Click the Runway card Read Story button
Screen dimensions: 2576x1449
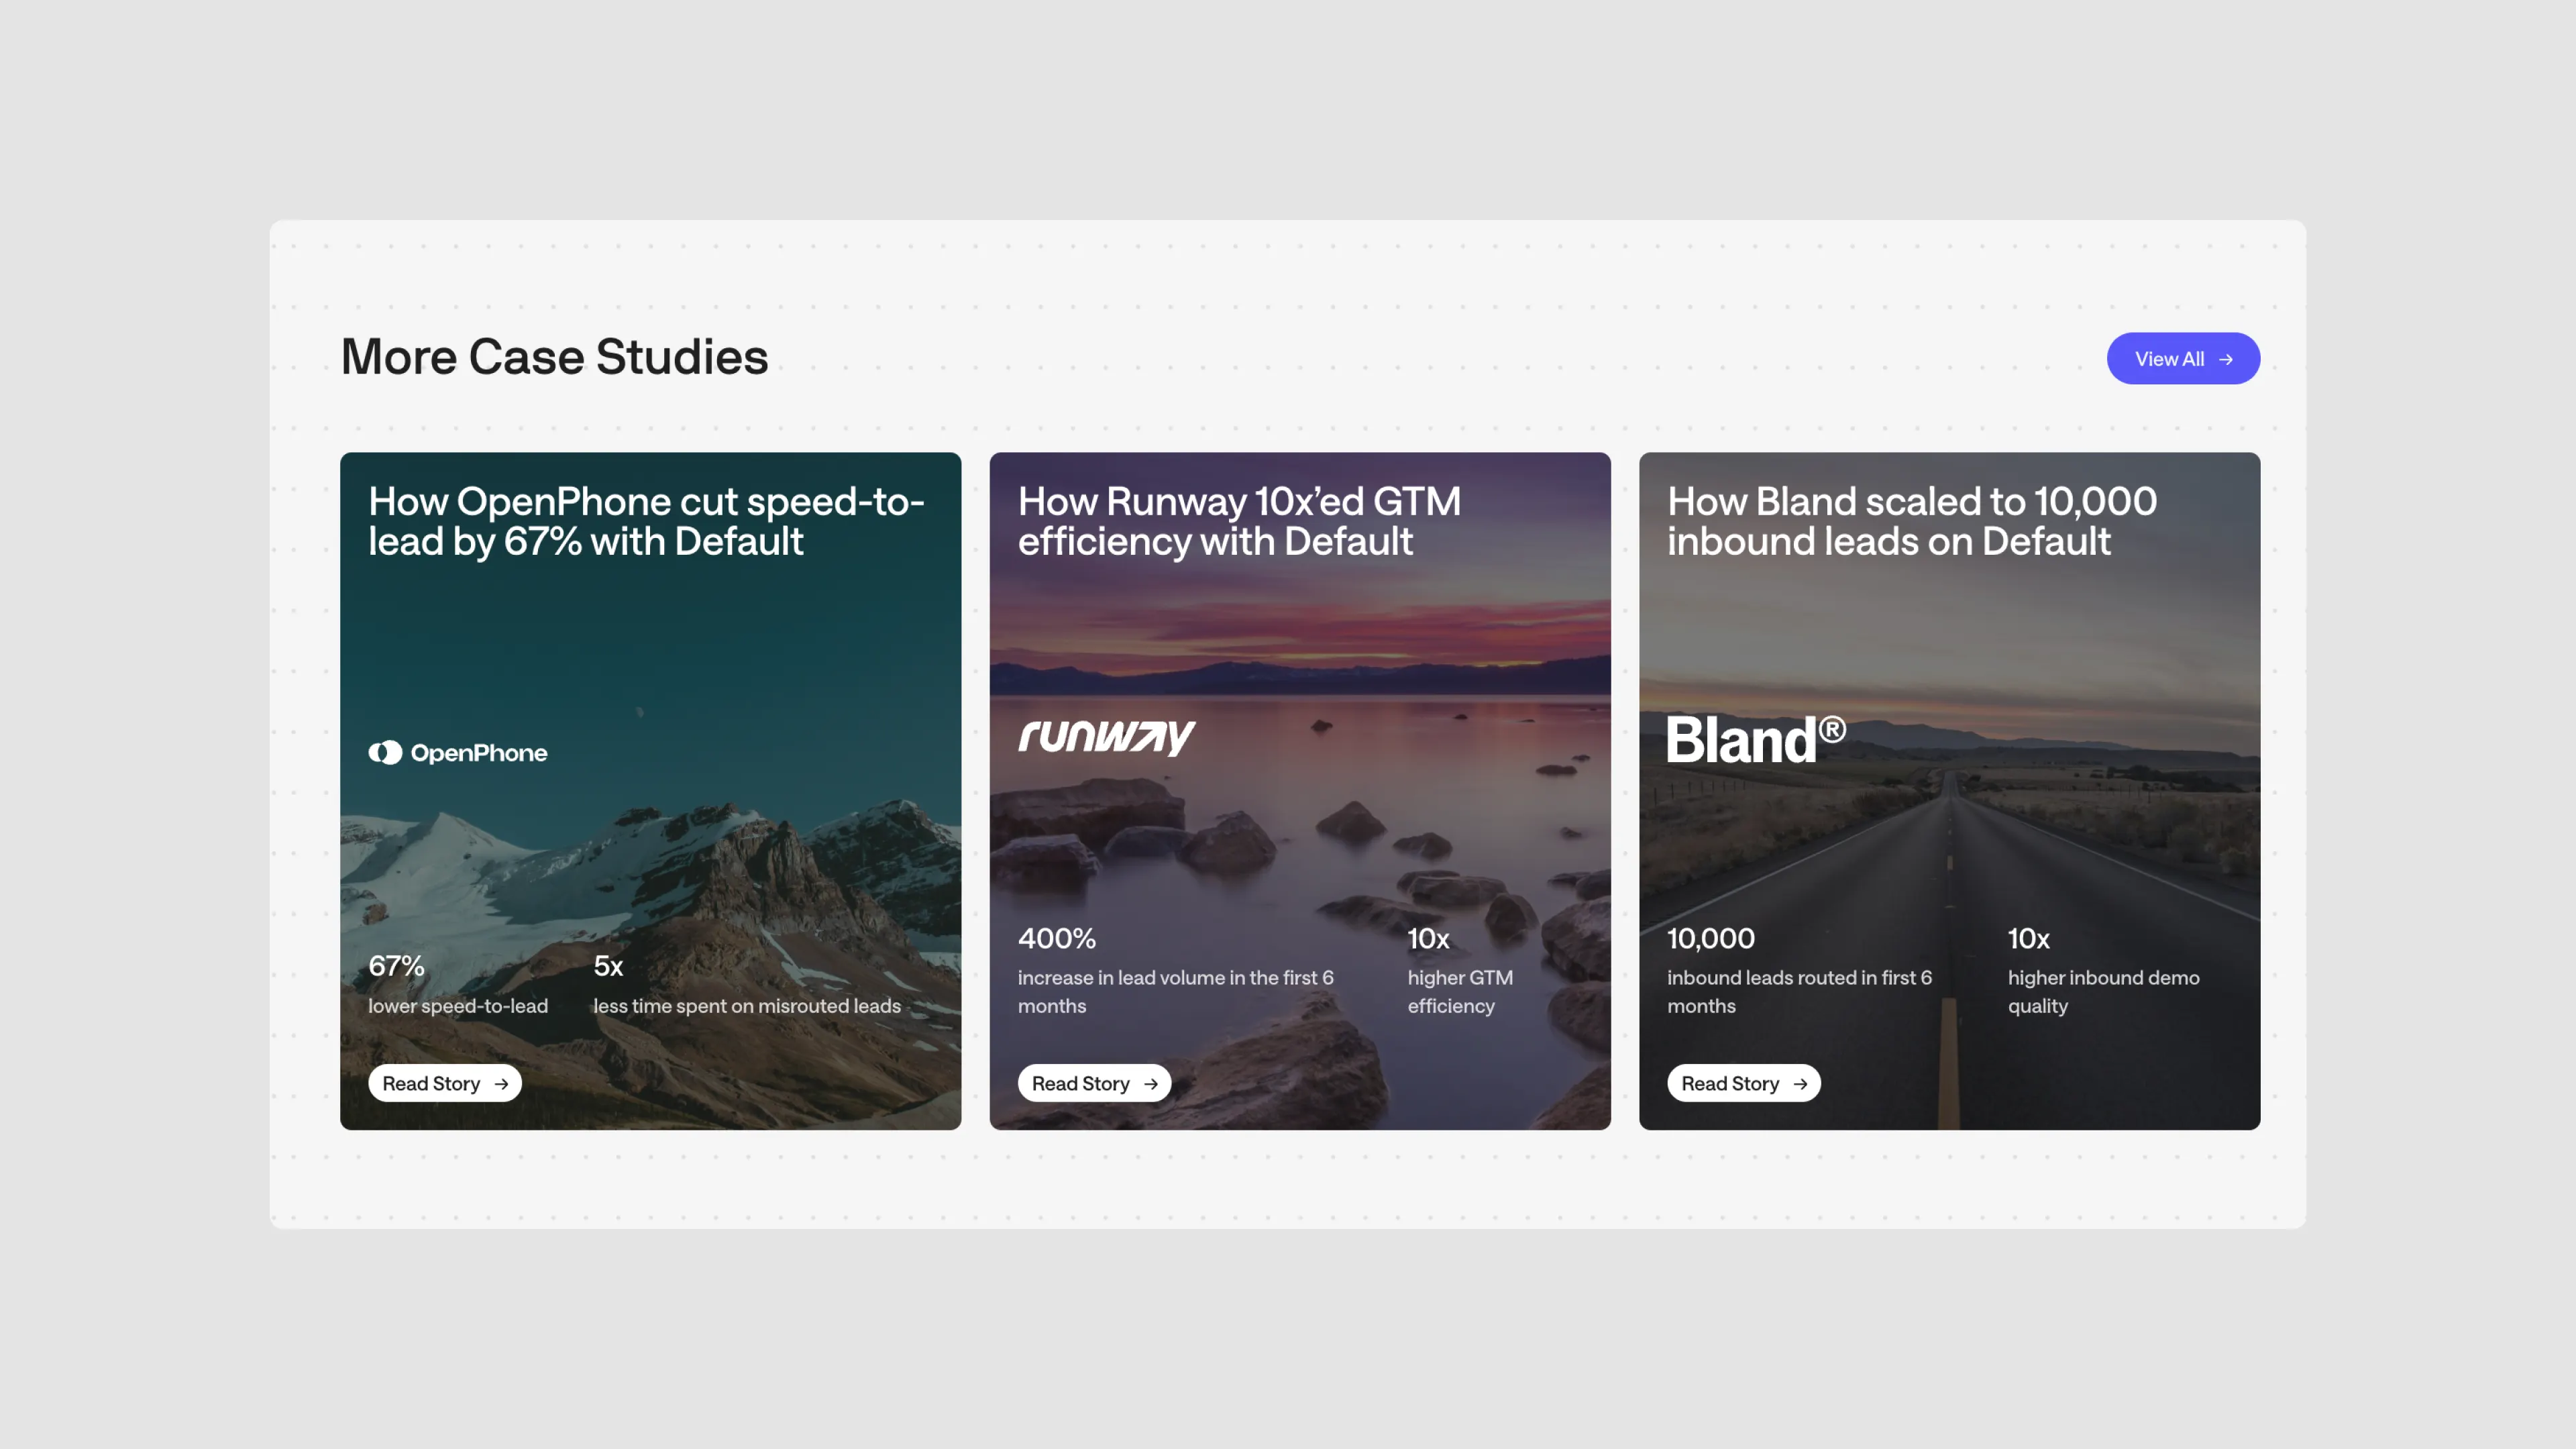1094,1083
